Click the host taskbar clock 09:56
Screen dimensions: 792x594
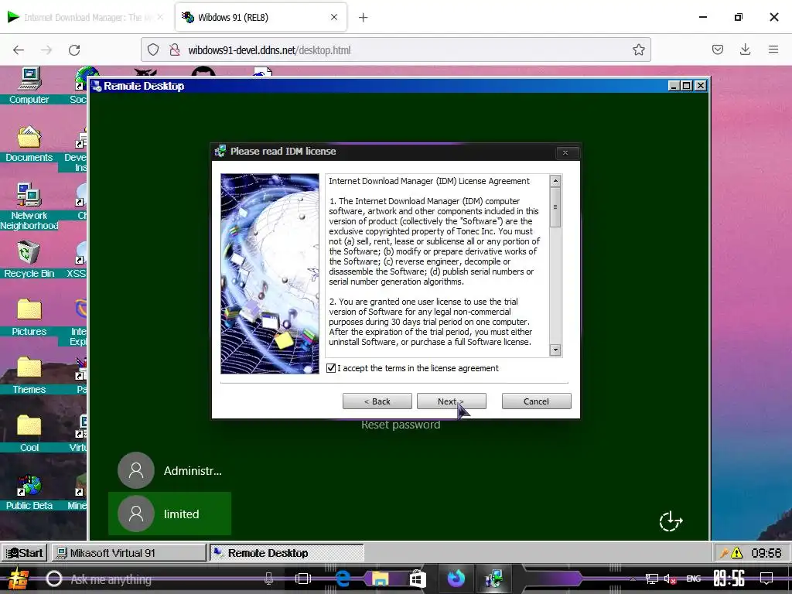click(x=729, y=579)
